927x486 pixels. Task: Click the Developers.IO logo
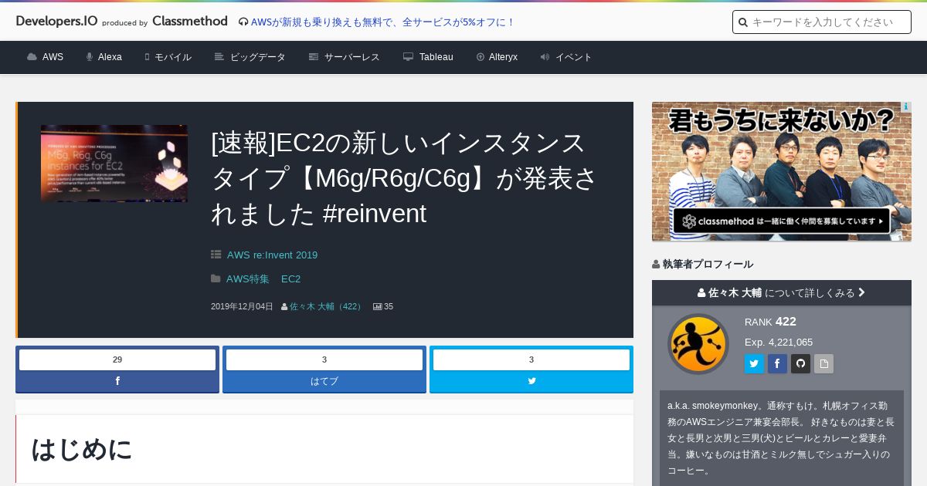point(56,22)
